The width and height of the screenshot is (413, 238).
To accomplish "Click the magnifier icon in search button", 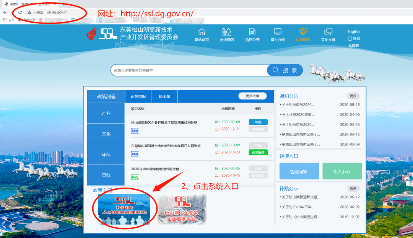I will [275, 70].
